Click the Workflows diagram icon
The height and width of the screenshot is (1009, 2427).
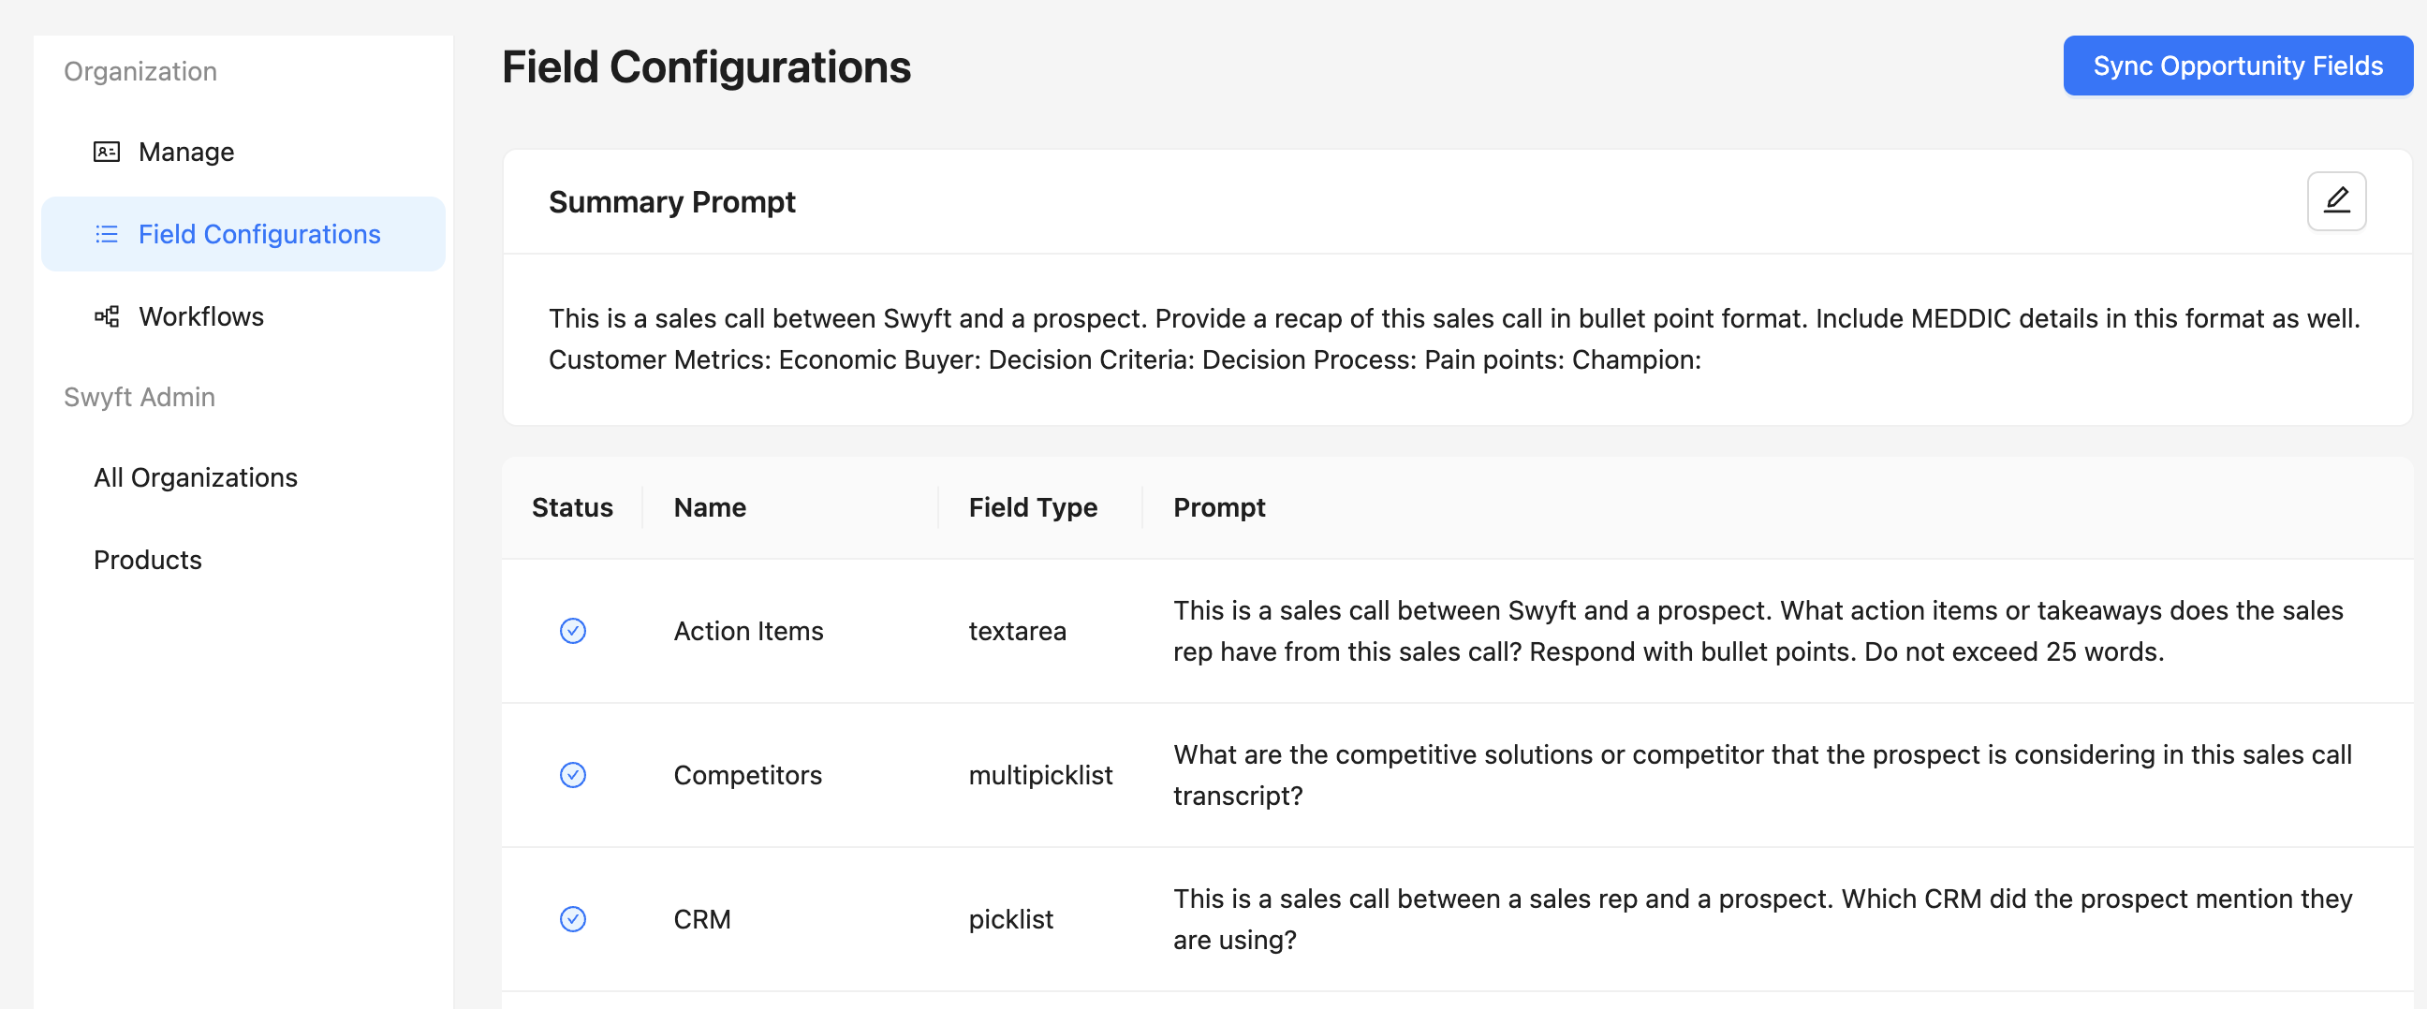[107, 316]
